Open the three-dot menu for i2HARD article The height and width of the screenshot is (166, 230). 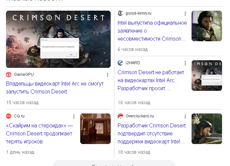(x=185, y=63)
